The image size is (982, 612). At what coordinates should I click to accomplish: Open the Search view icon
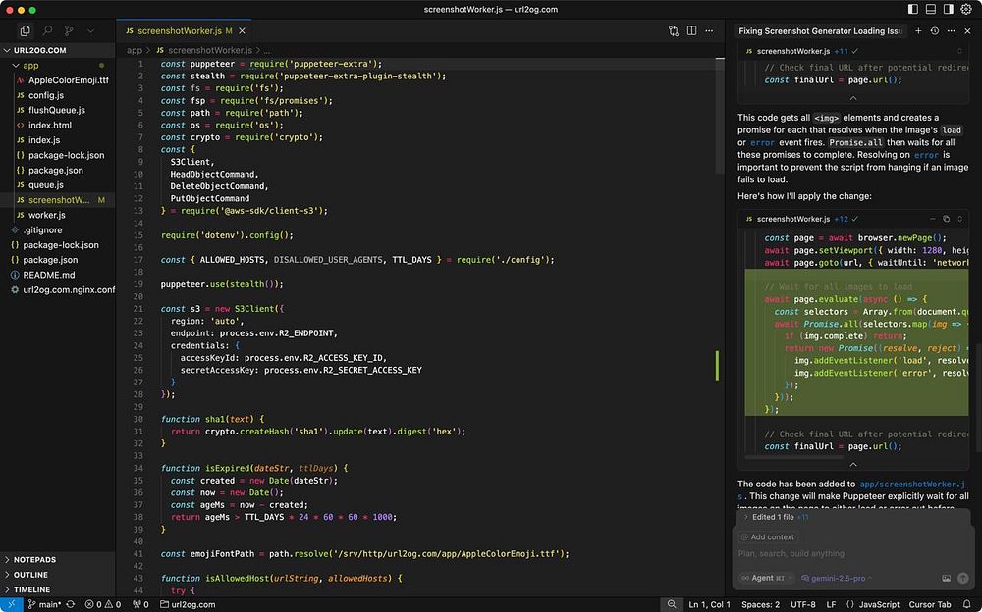[47, 30]
